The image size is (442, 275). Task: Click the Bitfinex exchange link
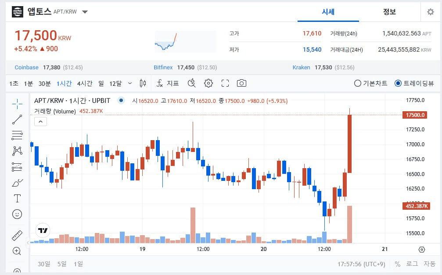163,67
